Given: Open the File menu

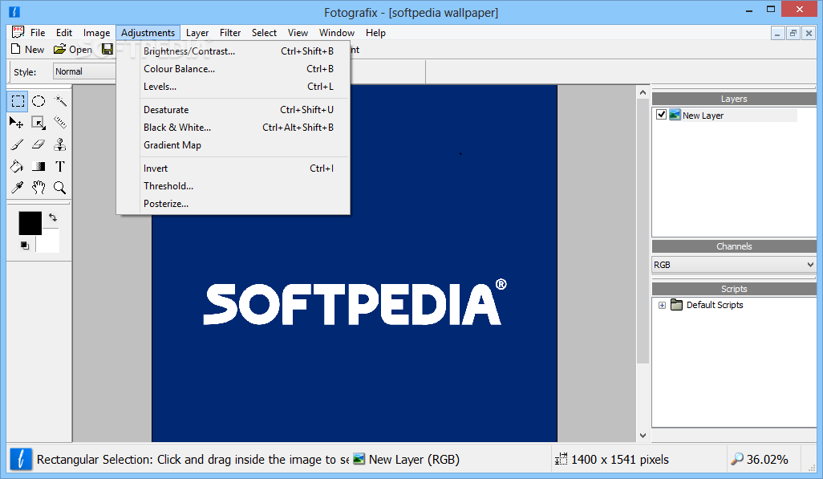Looking at the screenshot, I should pyautogui.click(x=38, y=33).
